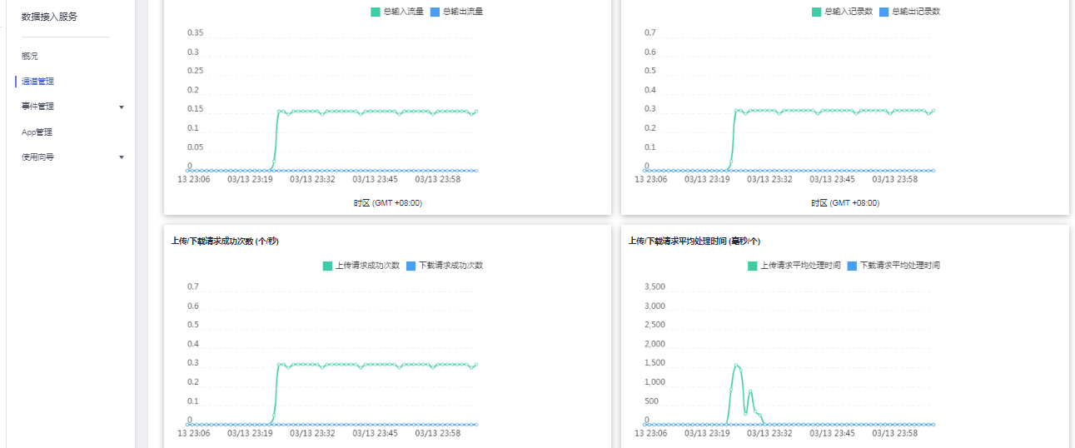Toggle the 下载请求平均处理时间 legend series
Image resolution: width=1075 pixels, height=448 pixels.
click(x=893, y=266)
